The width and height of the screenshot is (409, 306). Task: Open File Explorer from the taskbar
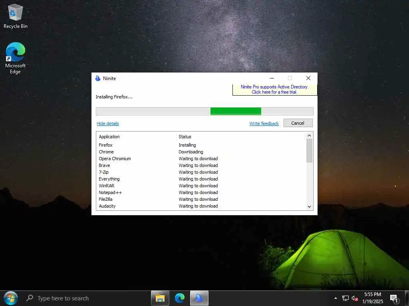(160, 298)
